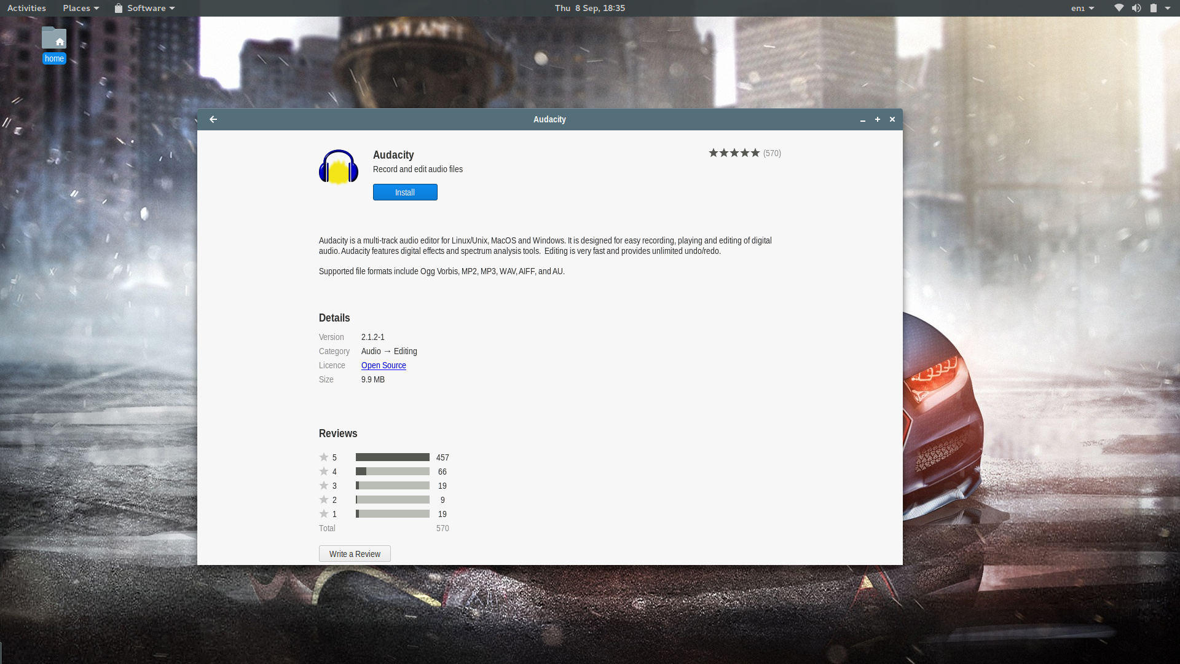Click the Total 570 reviews value

(442, 528)
